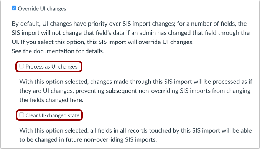Image resolution: width=260 pixels, height=149 pixels.
Task: Click the paragraph starting 'With this option selected, all fields'
Action: (x=135, y=135)
